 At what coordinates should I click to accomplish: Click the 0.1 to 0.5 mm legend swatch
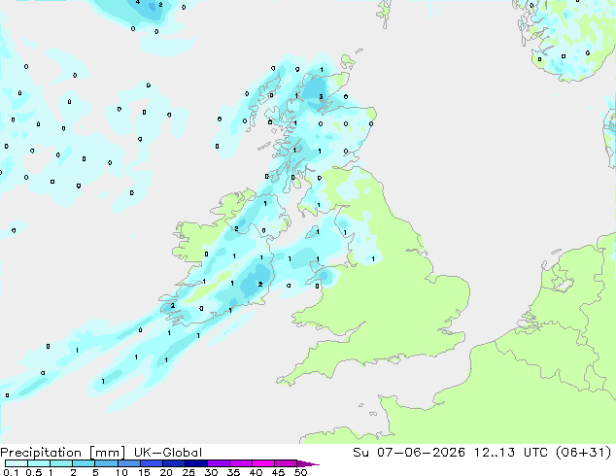pos(17,463)
